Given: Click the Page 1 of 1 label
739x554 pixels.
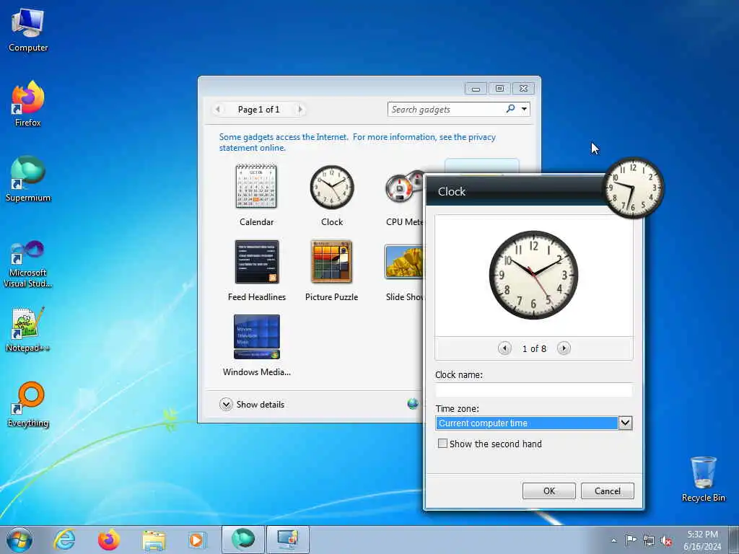Looking at the screenshot, I should [259, 110].
